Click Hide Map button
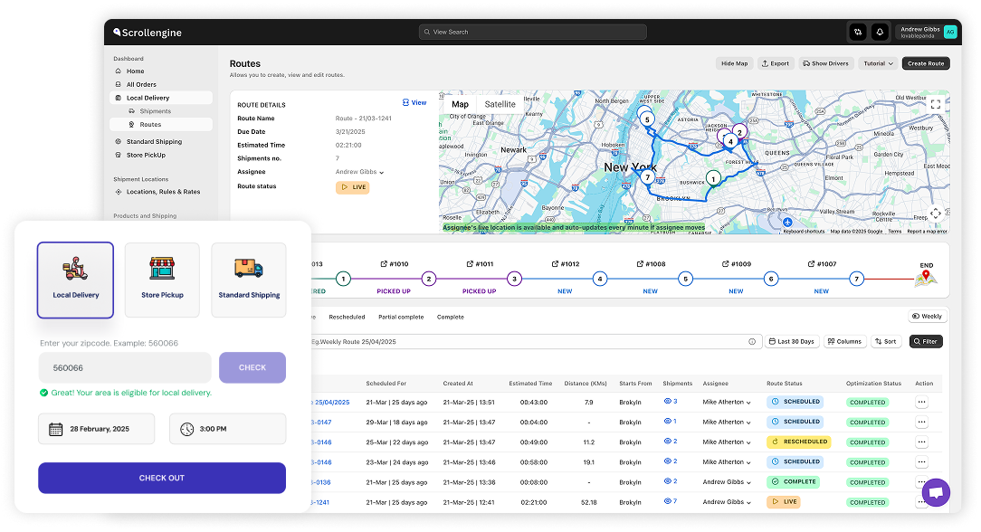Viewport: 981px width, 532px height. coord(734,63)
